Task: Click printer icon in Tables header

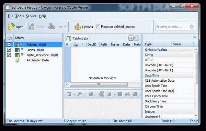Action: [x=10, y=38]
